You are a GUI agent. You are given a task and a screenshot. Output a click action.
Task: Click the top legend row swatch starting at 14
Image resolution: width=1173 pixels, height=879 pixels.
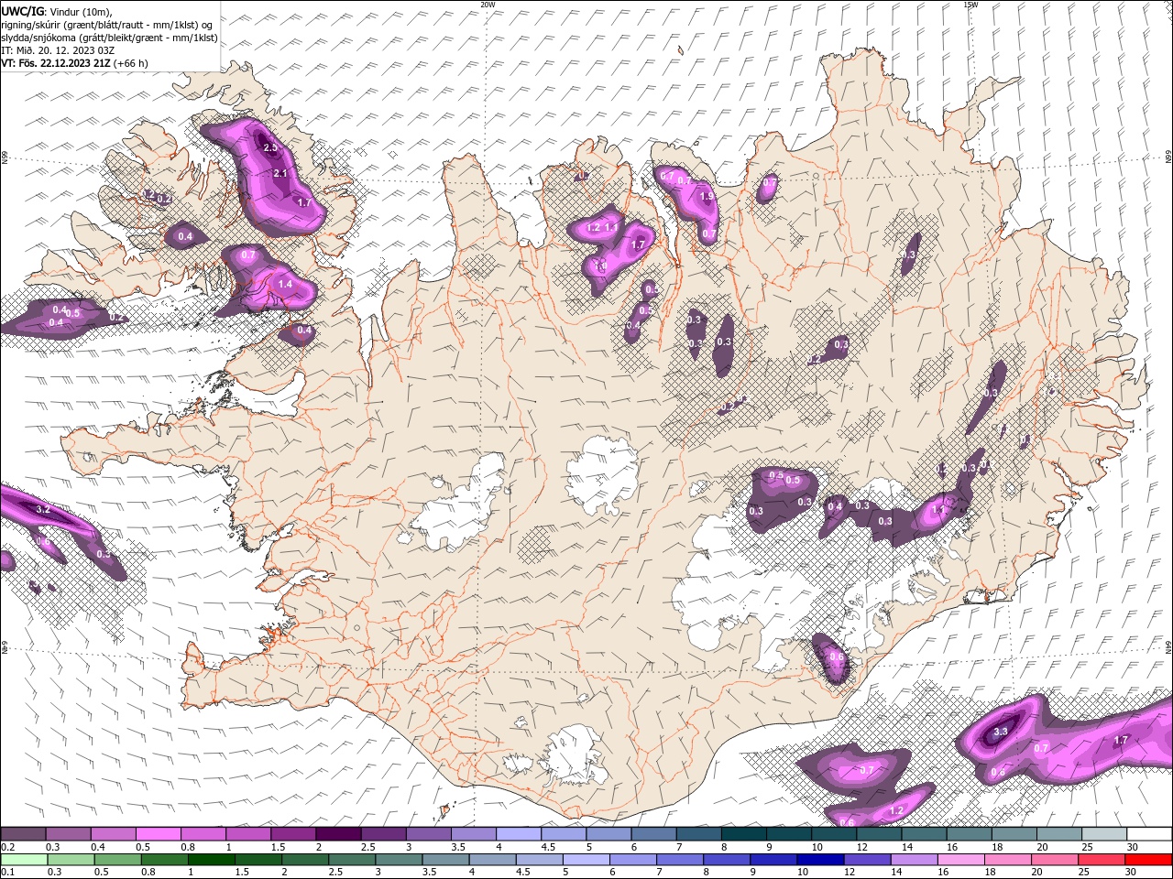[924, 833]
